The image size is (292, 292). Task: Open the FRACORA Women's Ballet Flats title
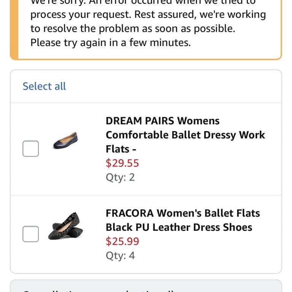tap(182, 213)
